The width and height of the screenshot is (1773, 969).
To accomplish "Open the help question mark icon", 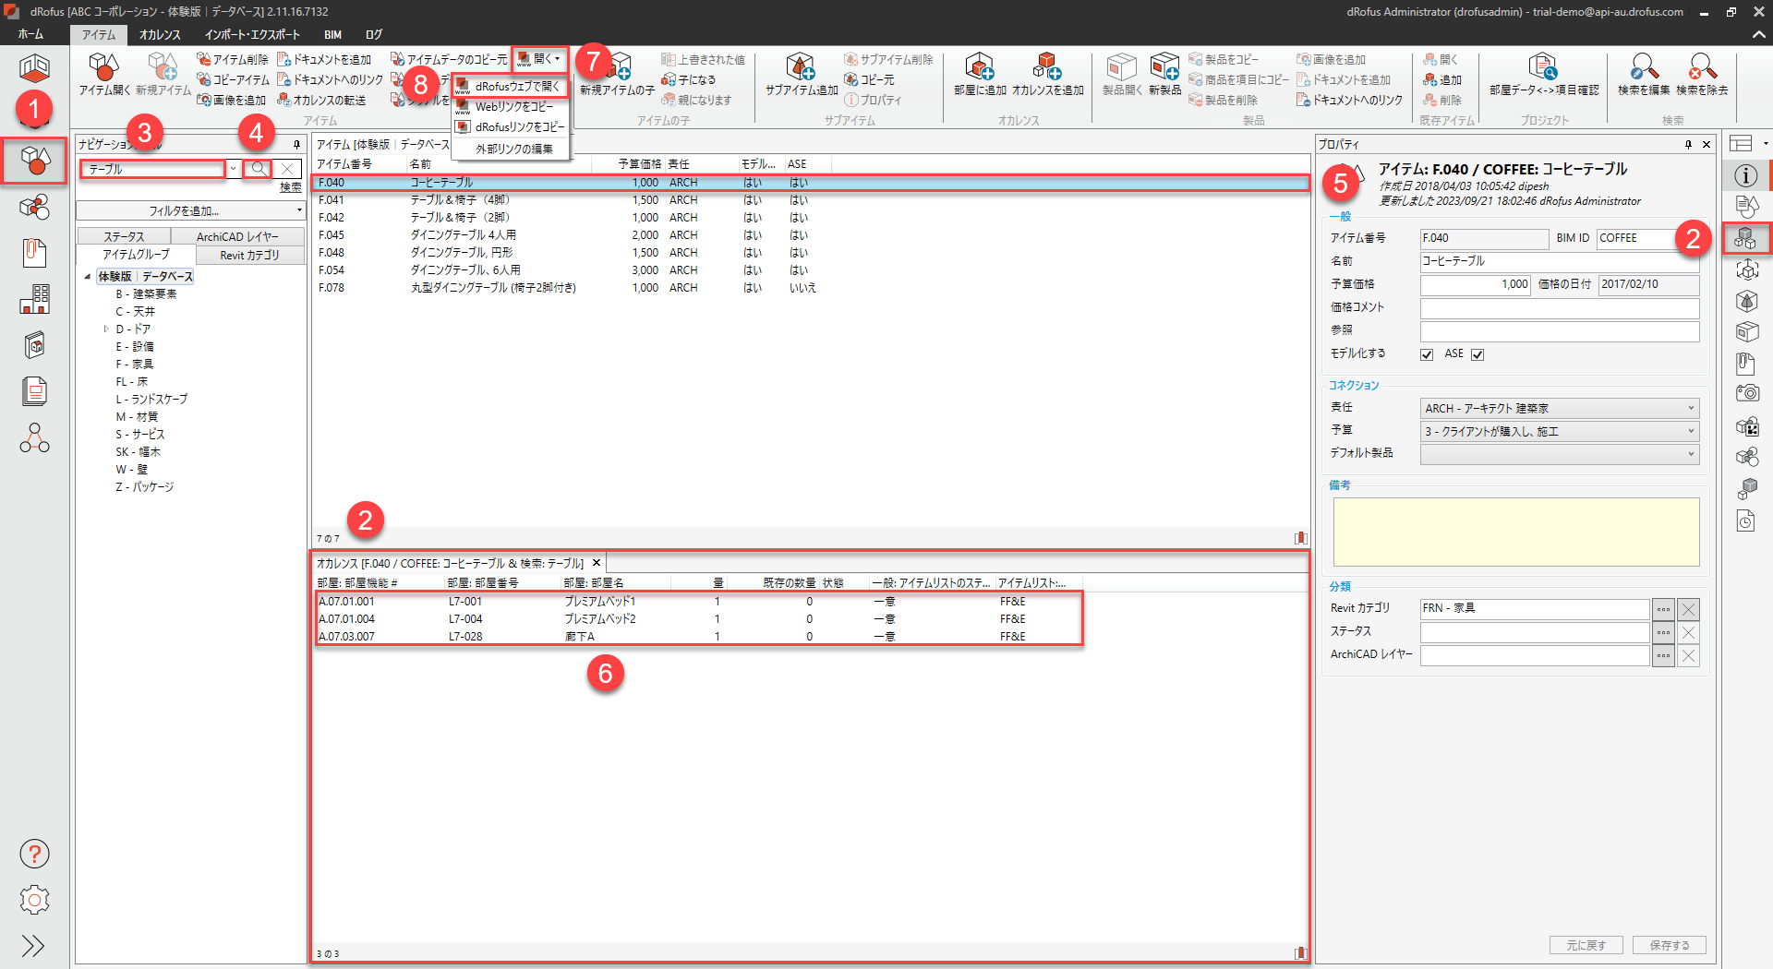I will pyautogui.click(x=34, y=854).
